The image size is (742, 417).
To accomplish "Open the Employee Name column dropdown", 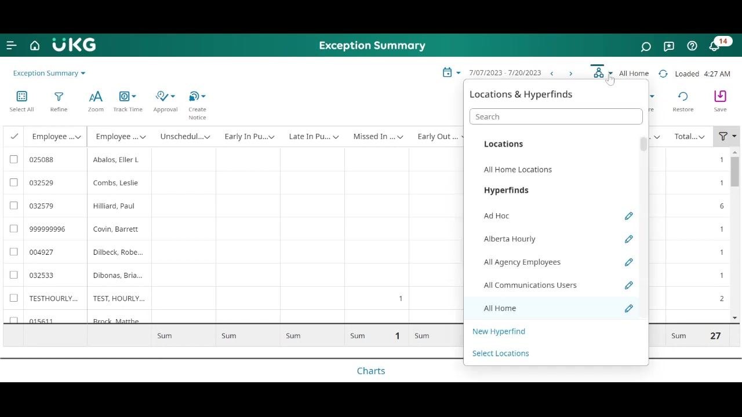I will [x=143, y=137].
